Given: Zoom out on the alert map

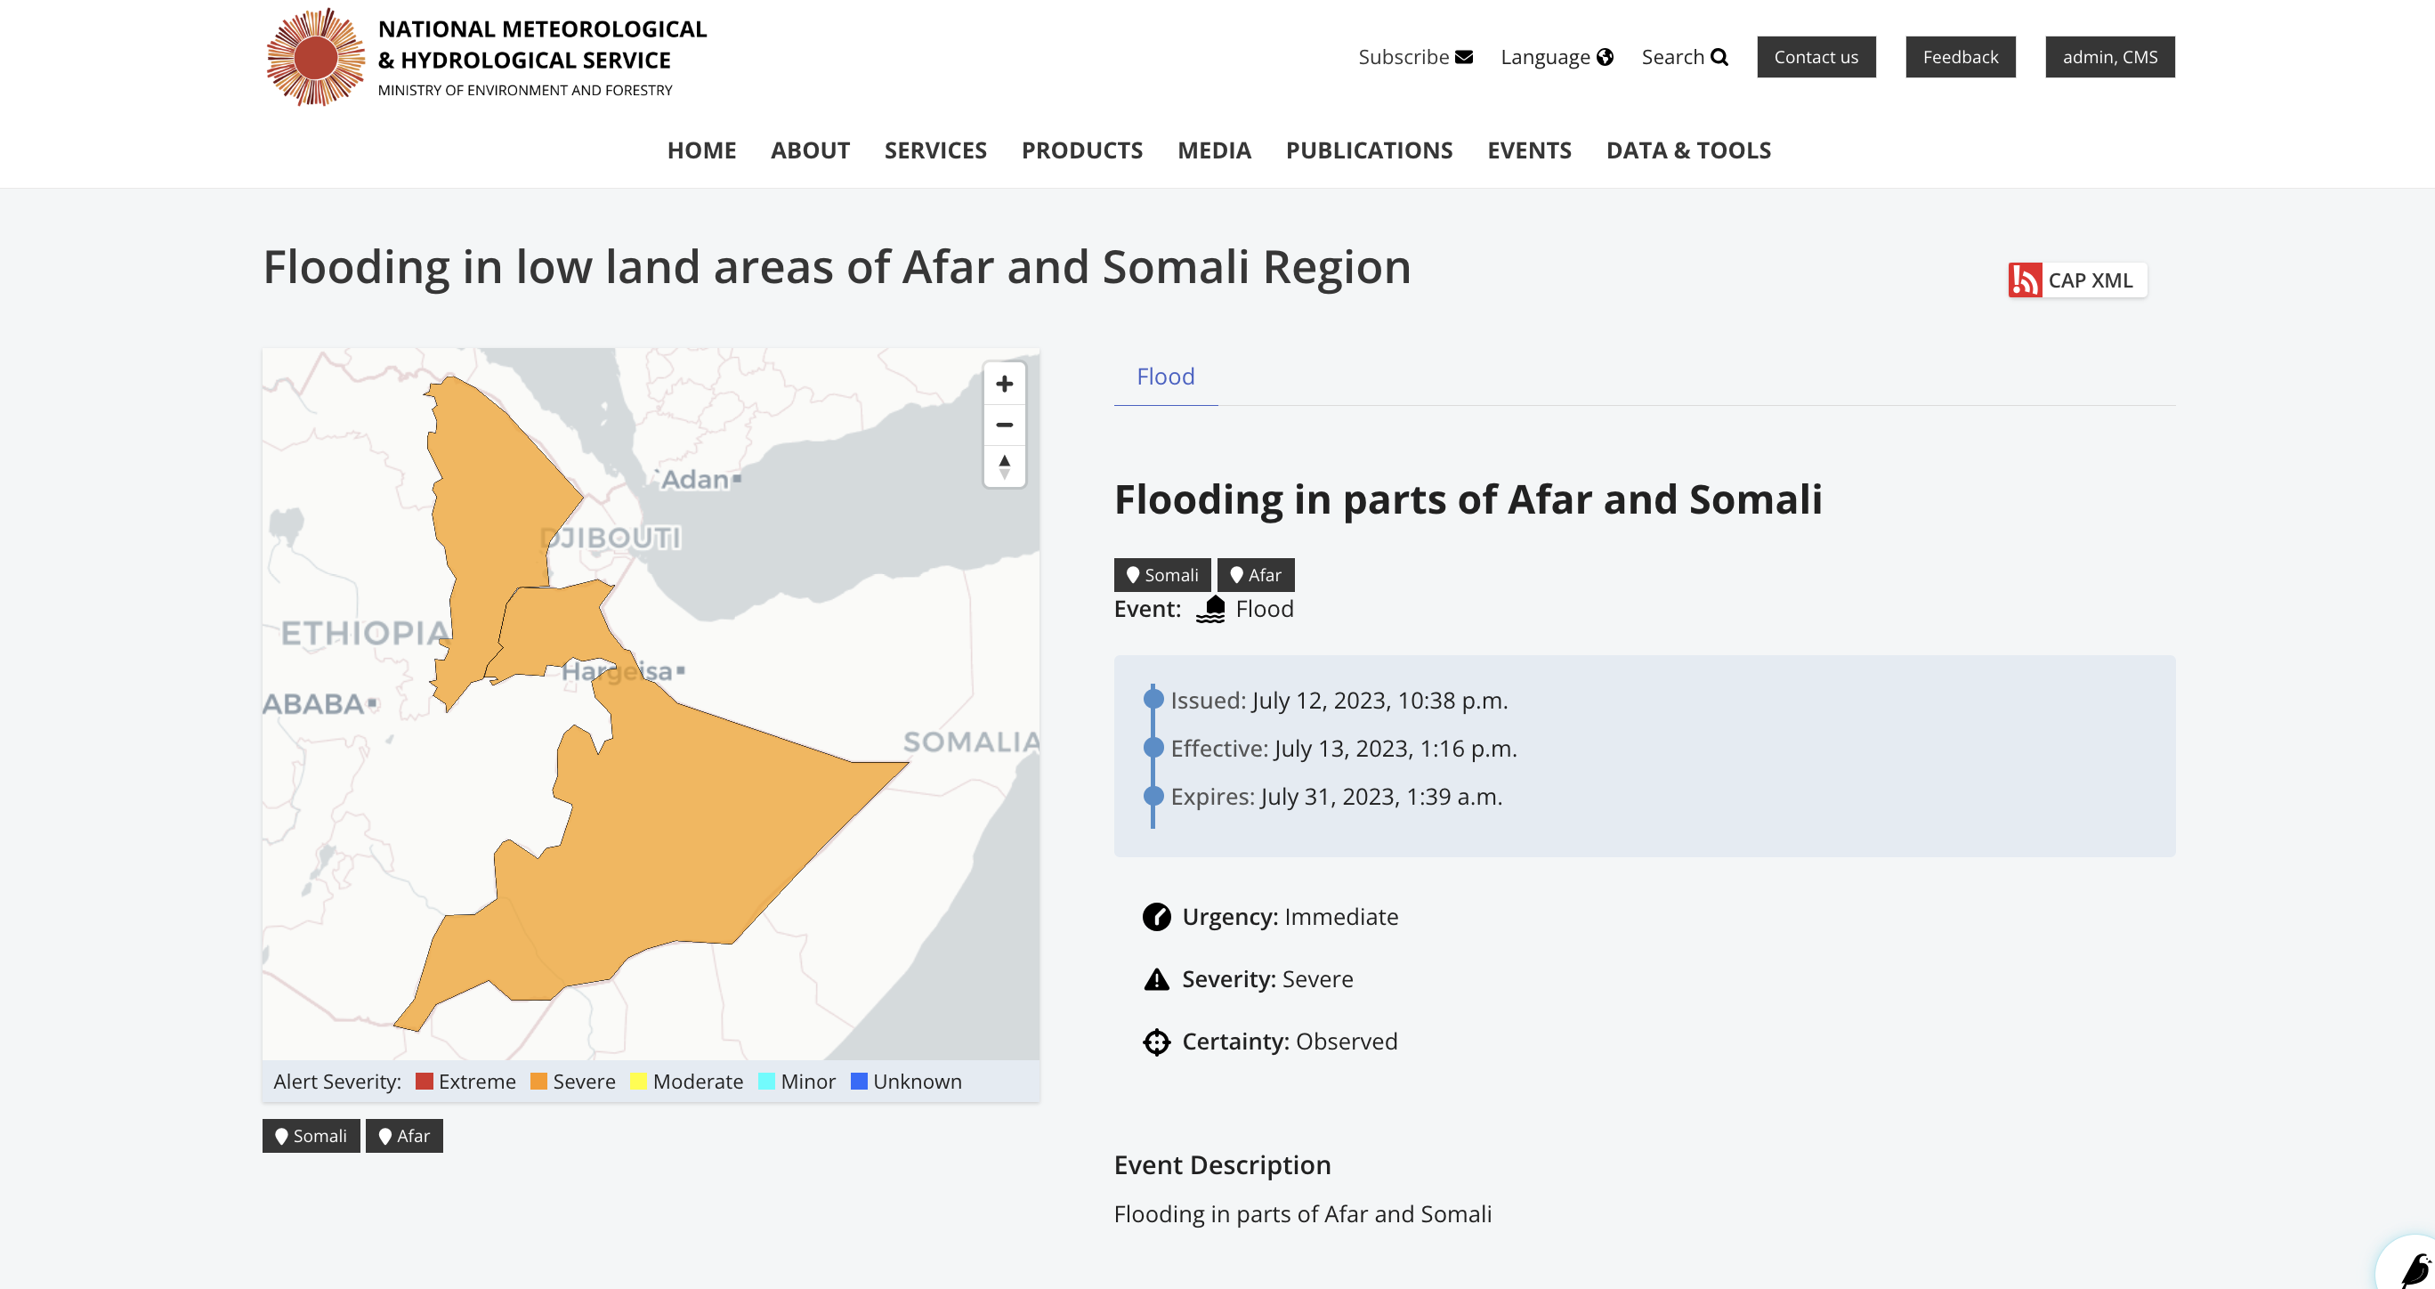Looking at the screenshot, I should (1004, 425).
